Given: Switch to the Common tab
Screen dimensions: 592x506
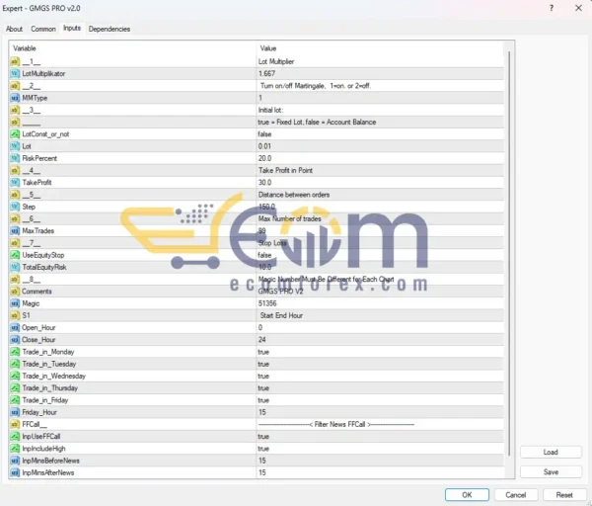Looking at the screenshot, I should pos(43,29).
